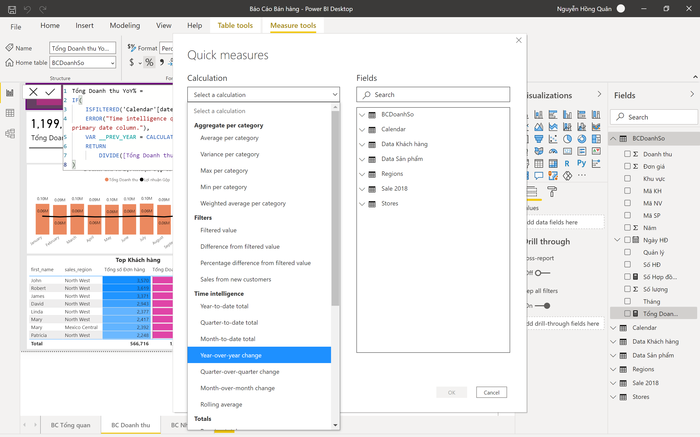The height and width of the screenshot is (437, 700).
Task: Select the donut chart visual
Action: 582,139
